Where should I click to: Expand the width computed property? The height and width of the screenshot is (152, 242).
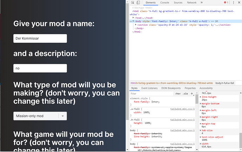(x=201, y=144)
